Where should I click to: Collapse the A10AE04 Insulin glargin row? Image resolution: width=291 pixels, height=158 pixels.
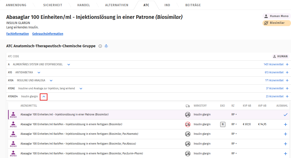click(44, 97)
